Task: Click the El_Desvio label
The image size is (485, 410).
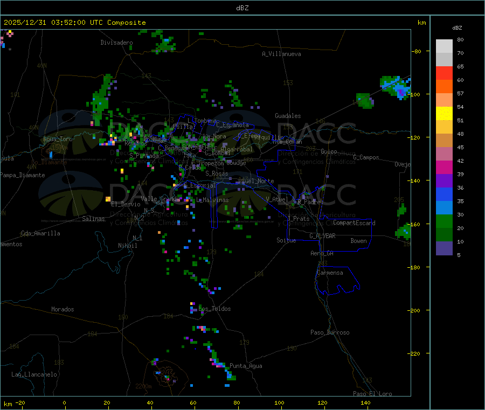Action: (126, 204)
